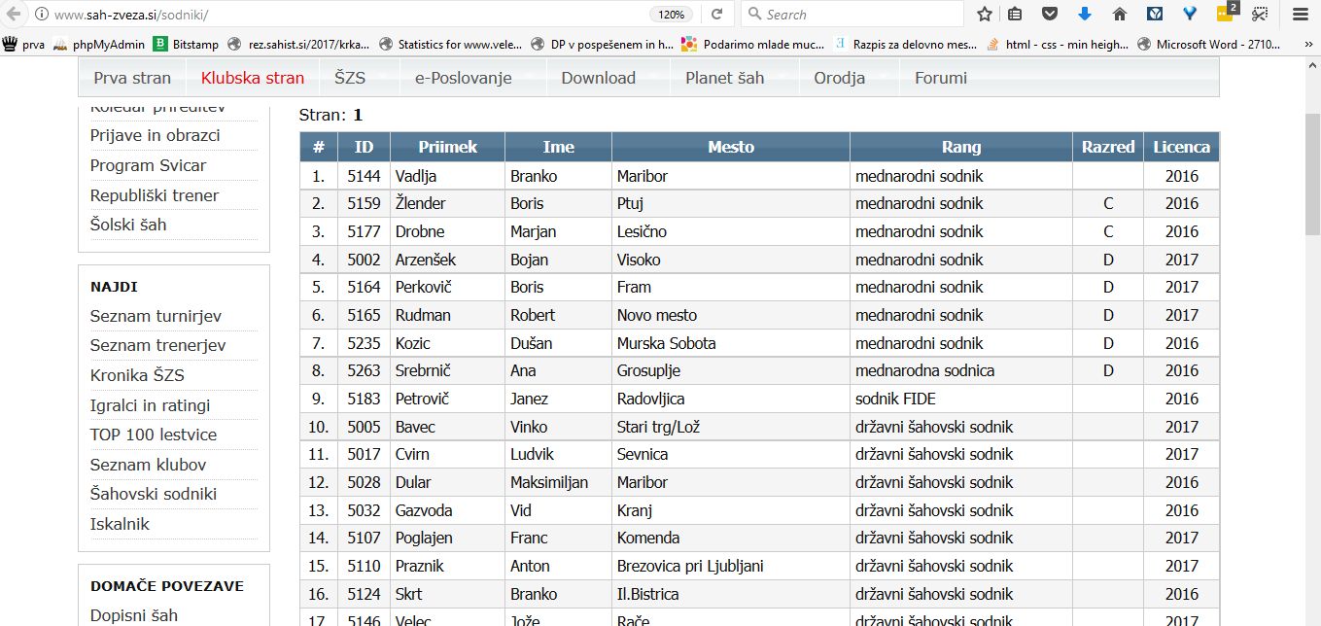Go to the browser home page icon
Screen dimensions: 1321x626
1119,15
